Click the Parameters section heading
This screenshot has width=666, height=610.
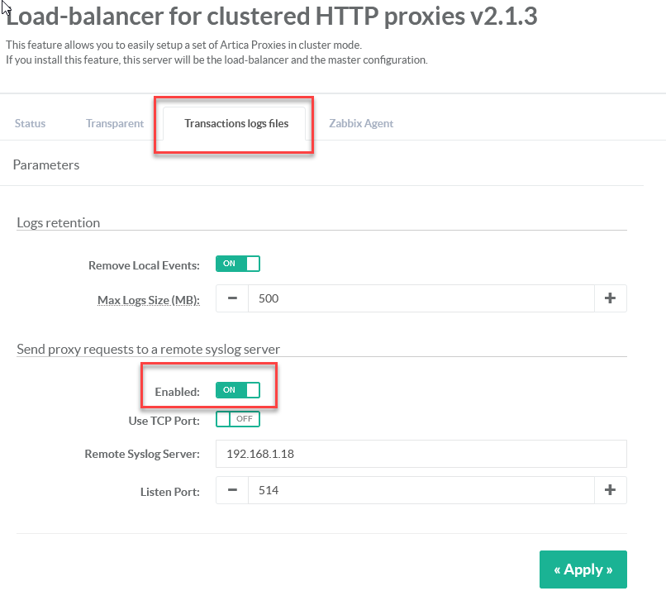[46, 165]
